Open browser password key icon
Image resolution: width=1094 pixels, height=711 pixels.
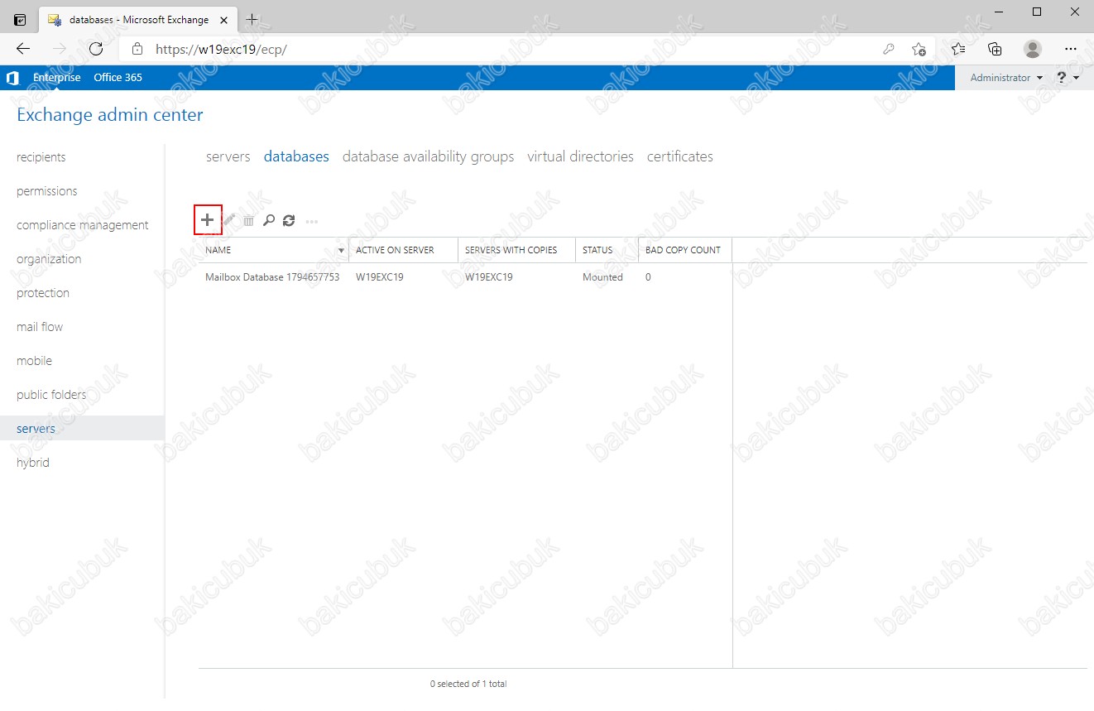click(889, 49)
